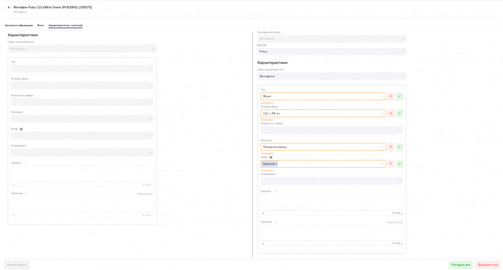Screen dimensions: 503x270
Task: Switch to the Фото tab
Action: pos(41,26)
